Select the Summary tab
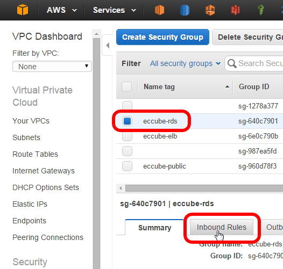Screen dimensions: 283x269 click(154, 228)
